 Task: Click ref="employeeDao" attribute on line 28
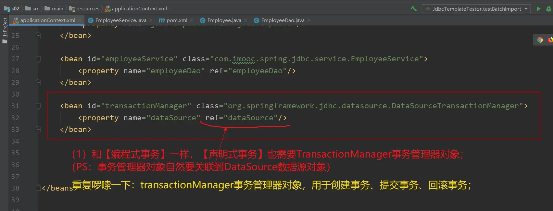[248, 71]
